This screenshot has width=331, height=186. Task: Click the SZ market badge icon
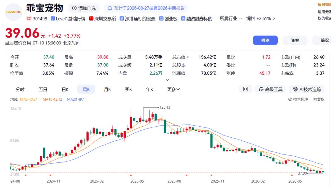pyautogui.click(x=29, y=19)
